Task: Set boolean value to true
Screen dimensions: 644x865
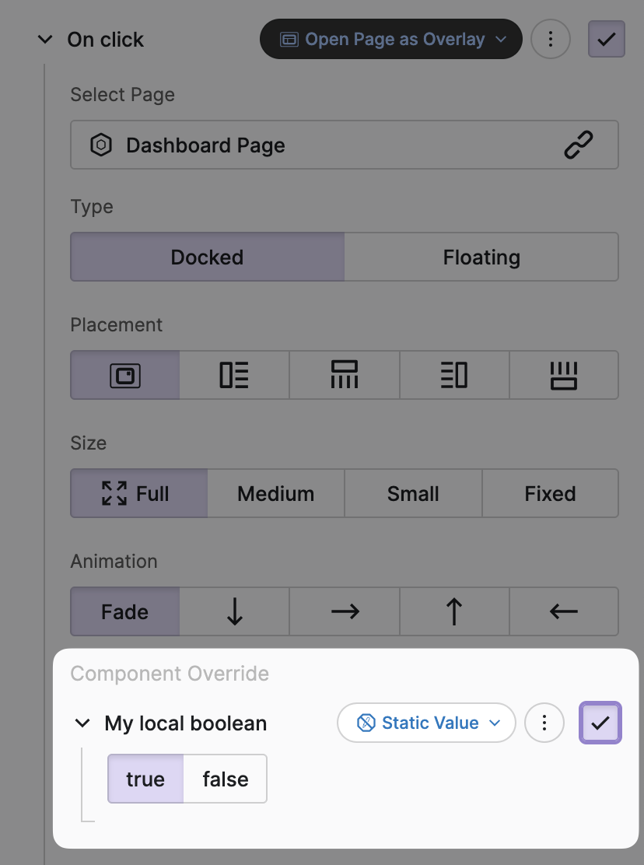Action: 145,779
